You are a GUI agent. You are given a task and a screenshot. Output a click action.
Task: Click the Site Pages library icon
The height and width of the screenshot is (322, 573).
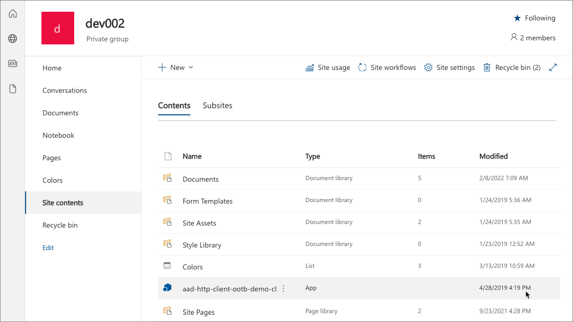[x=167, y=311]
